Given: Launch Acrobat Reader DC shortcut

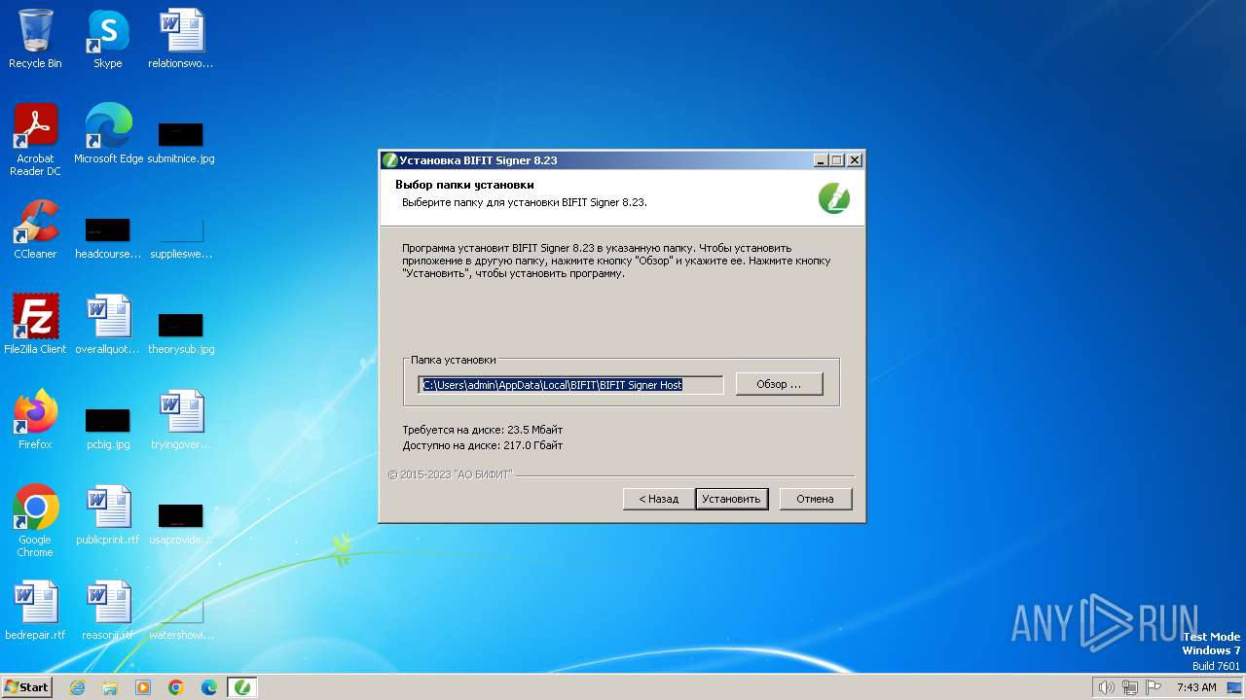Looking at the screenshot, I should [35, 139].
